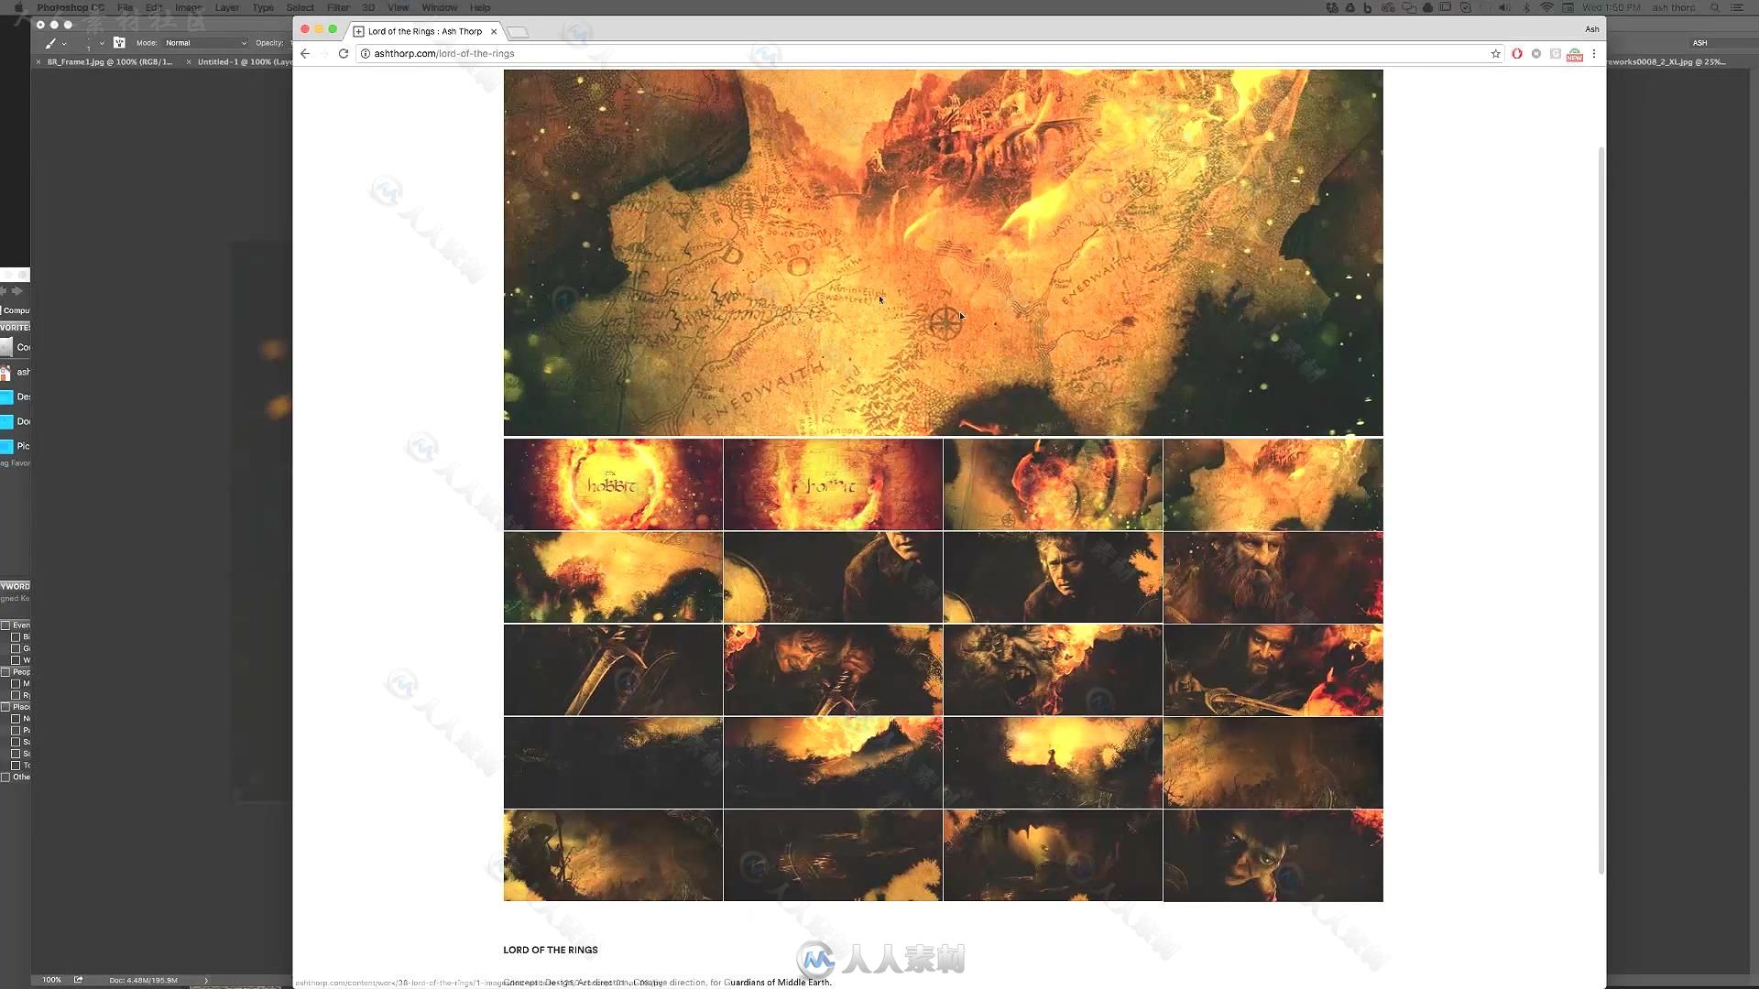
Task: Open the Documents folder in Bridge favorites
Action: pyautogui.click(x=15, y=421)
